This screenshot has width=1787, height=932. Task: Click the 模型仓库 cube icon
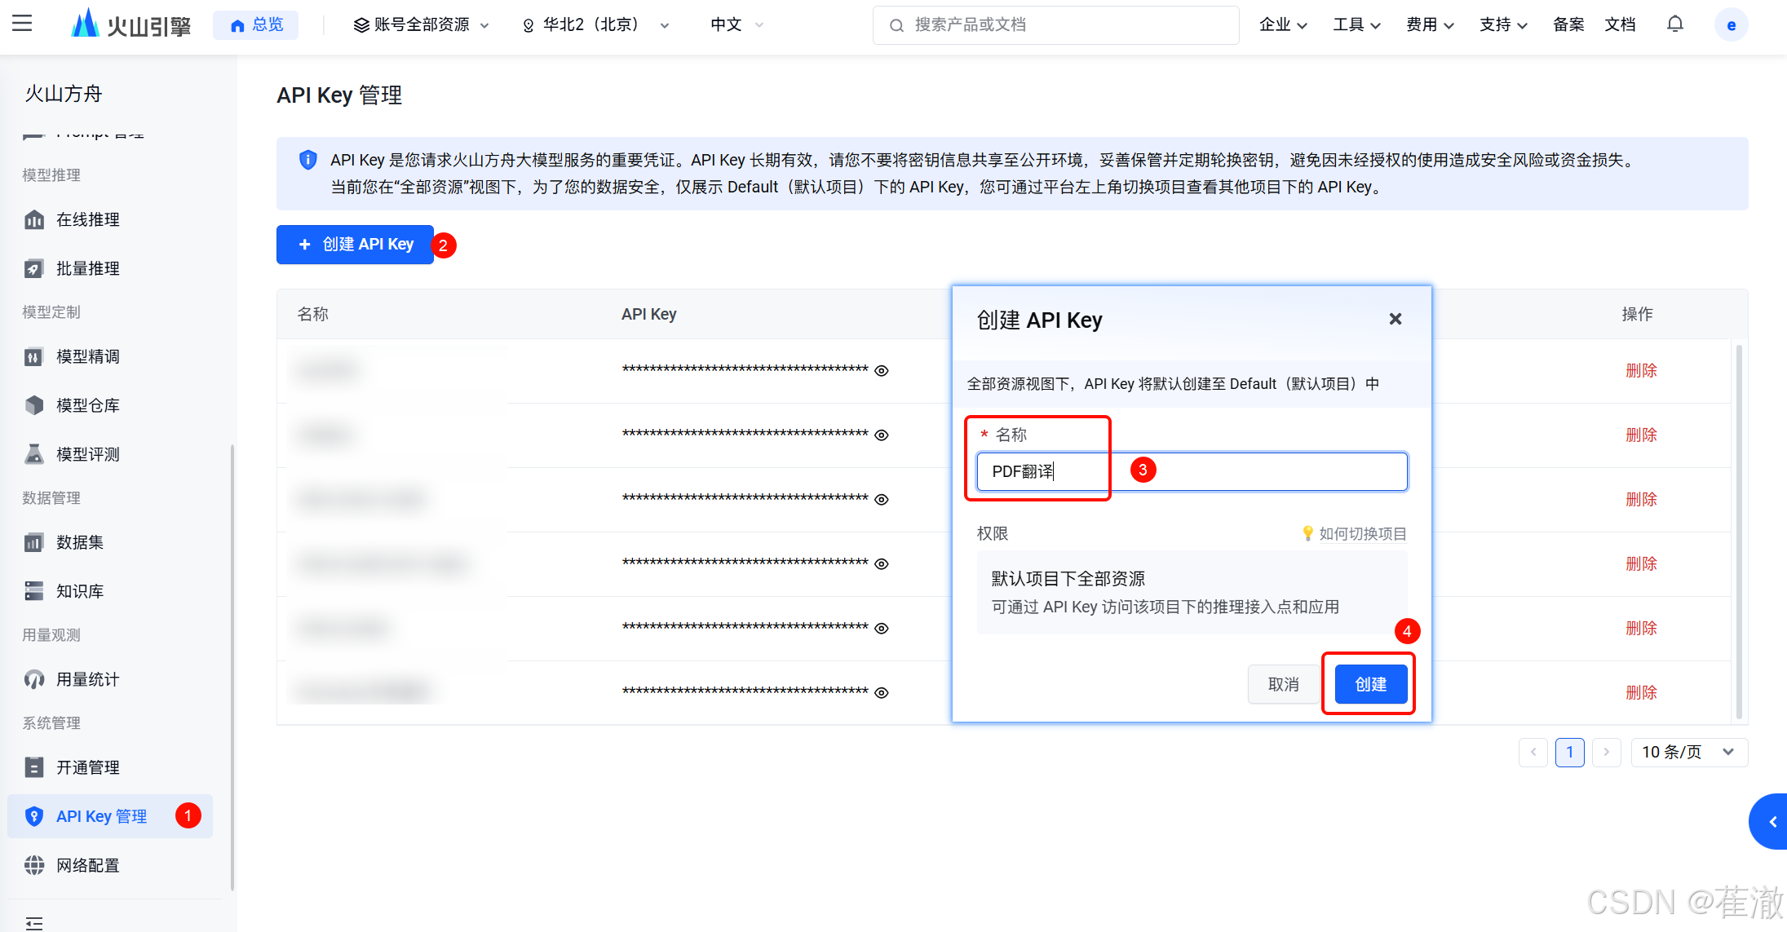[34, 405]
